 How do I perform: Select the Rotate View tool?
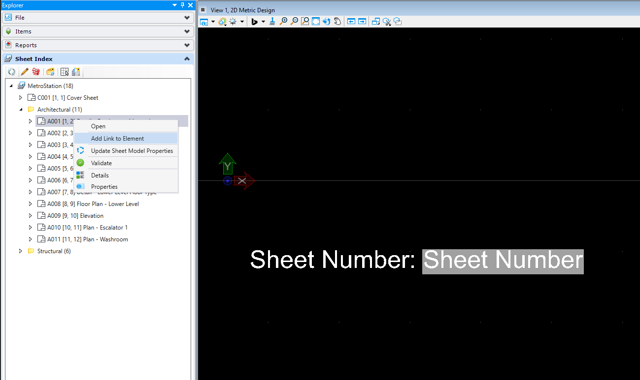pyautogui.click(x=326, y=22)
